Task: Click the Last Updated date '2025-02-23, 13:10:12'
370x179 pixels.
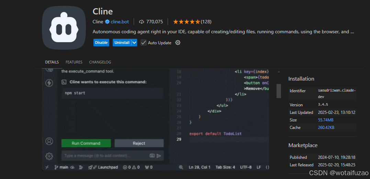Action: click(x=337, y=112)
